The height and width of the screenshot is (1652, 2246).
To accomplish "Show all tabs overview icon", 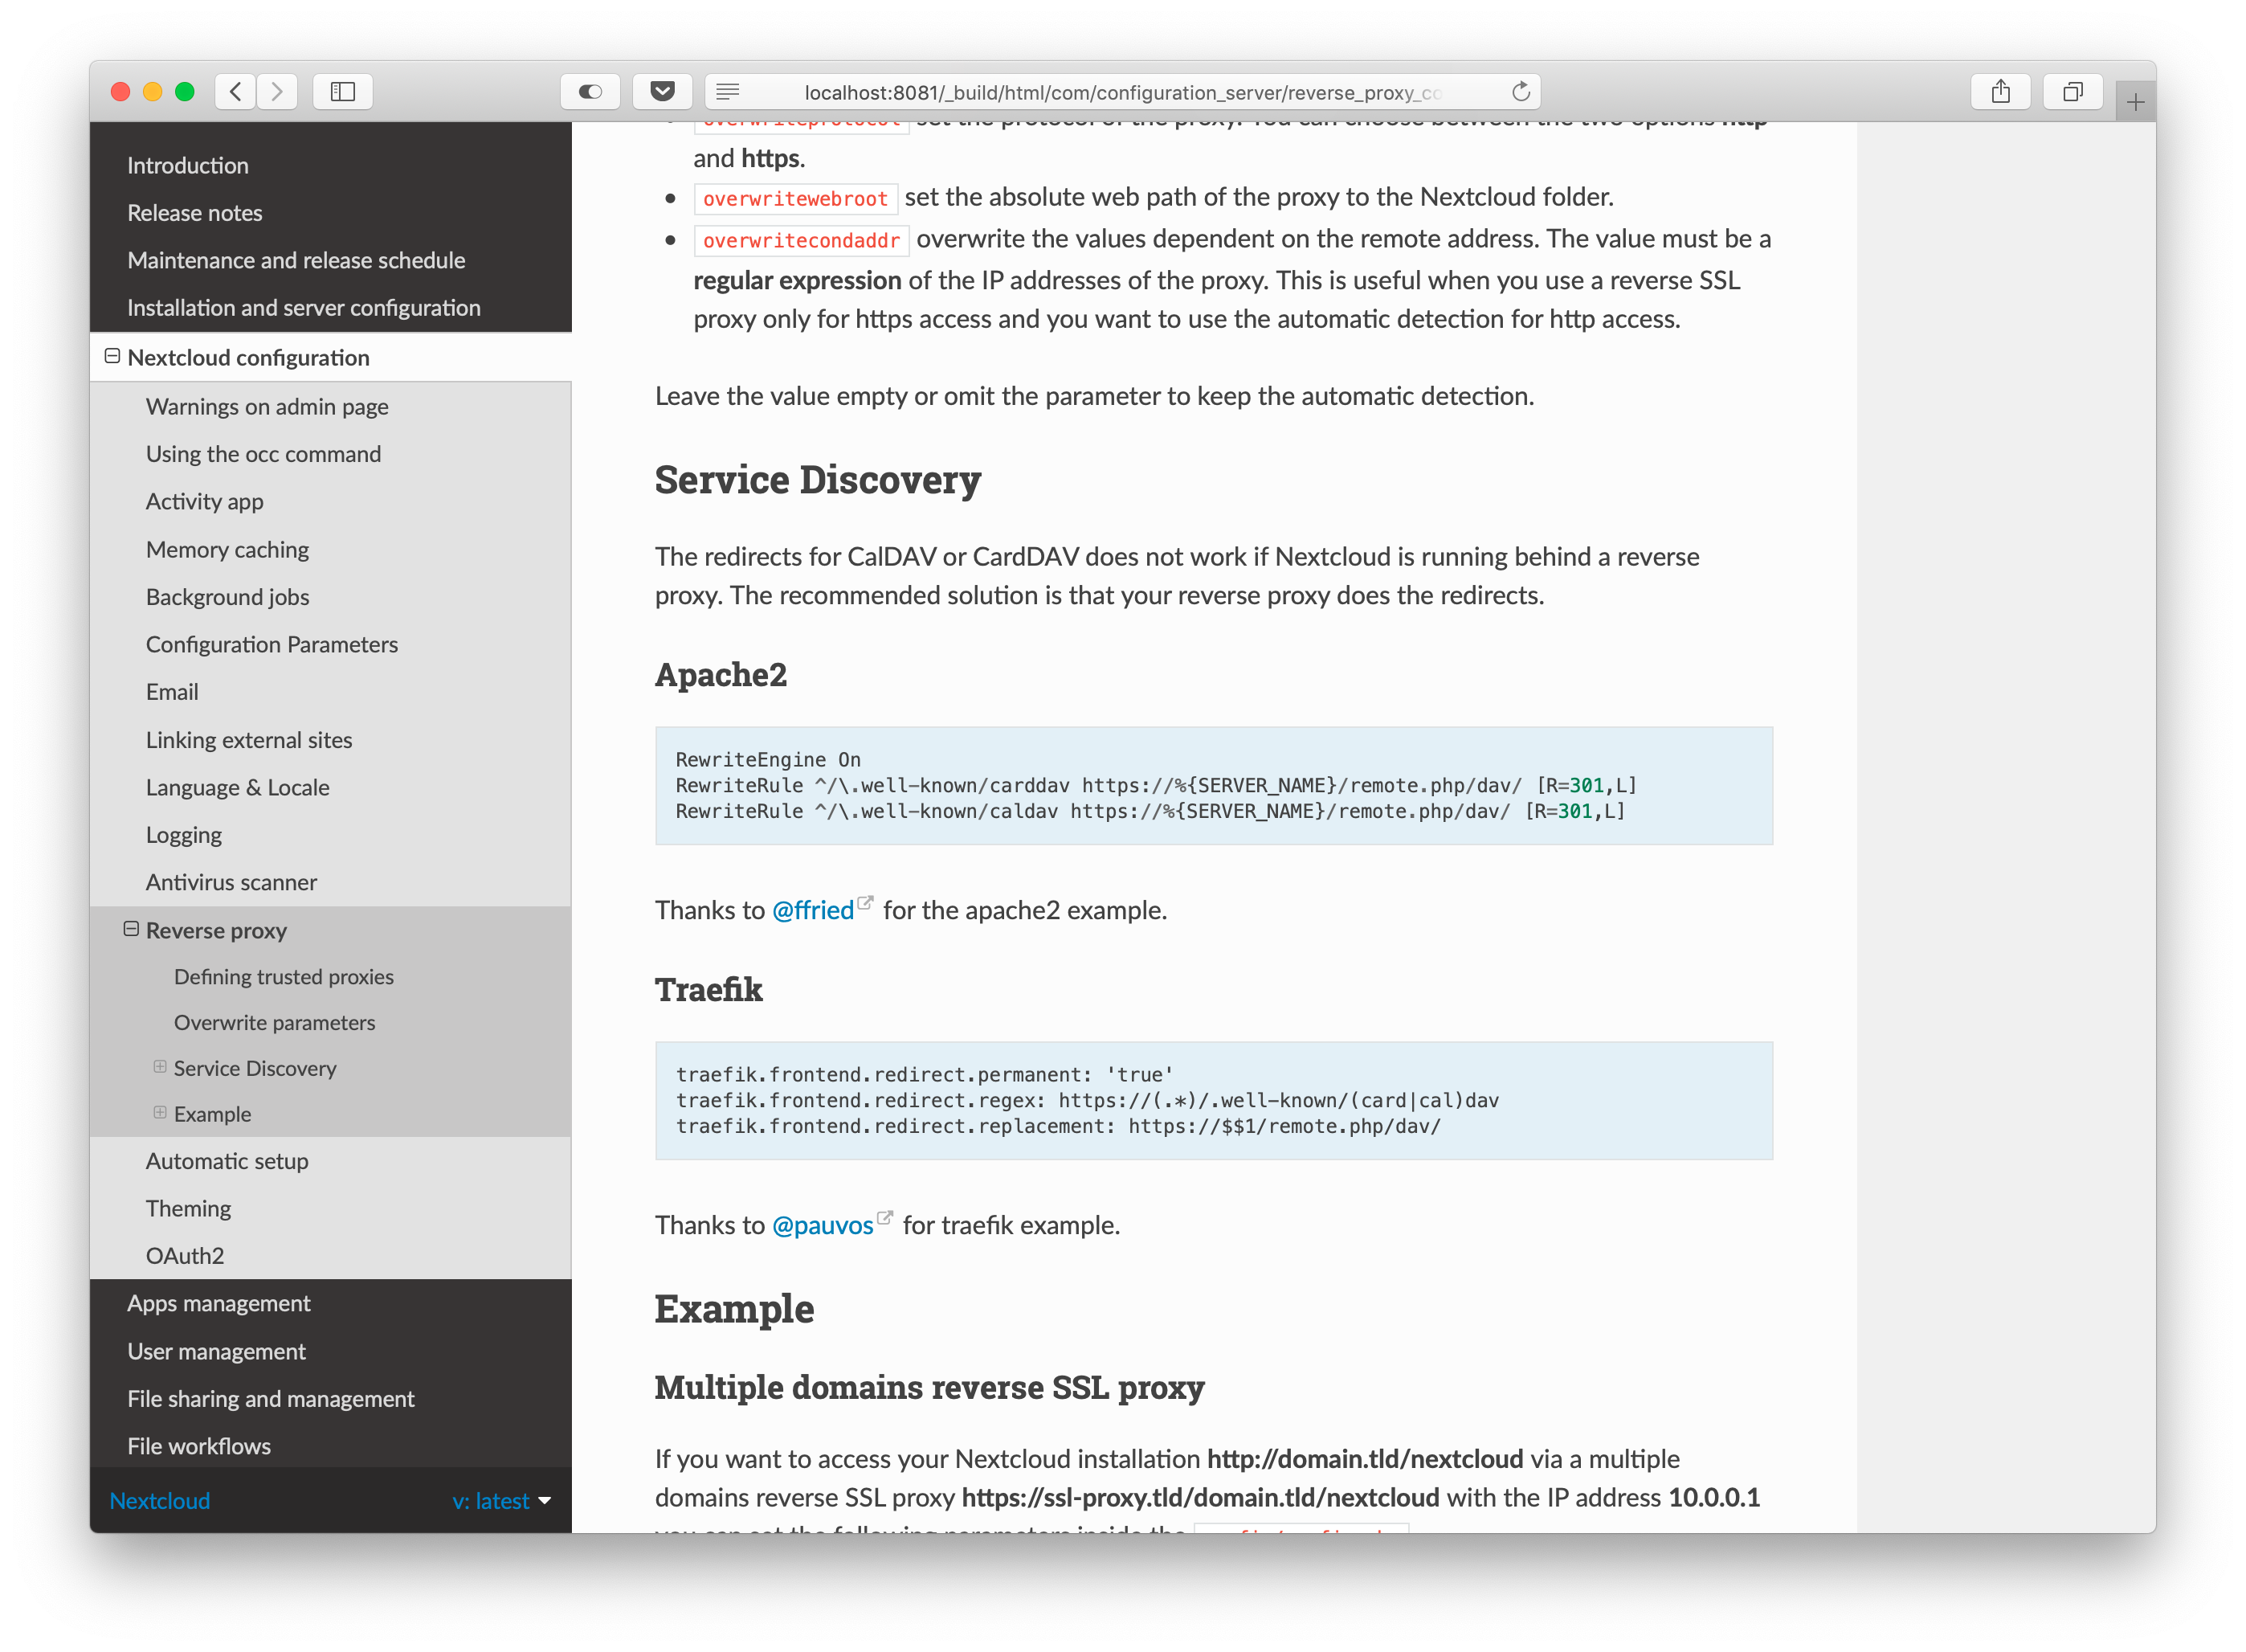I will [x=2073, y=92].
